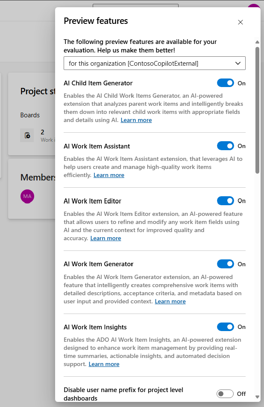
Task: Click the Boards work items icon
Action: point(27,135)
